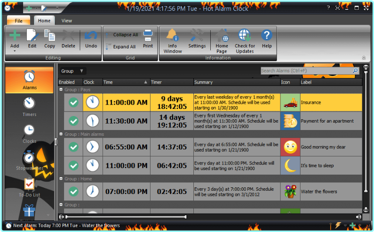Click the app clock icon in title bar
This screenshot has width=374, height=232.
pos(8,8)
